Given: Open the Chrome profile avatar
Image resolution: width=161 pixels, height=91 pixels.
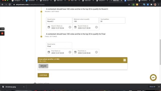Looking at the screenshot, I should pyautogui.click(x=155, y=5).
